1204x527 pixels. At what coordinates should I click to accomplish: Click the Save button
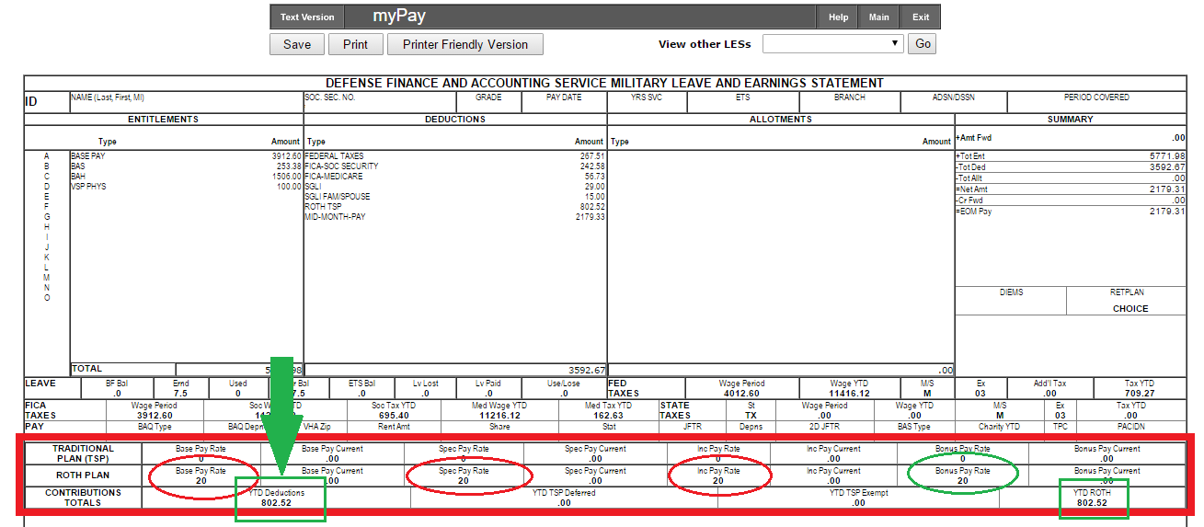coord(297,44)
